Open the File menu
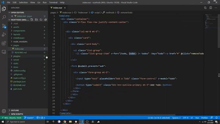The width and height of the screenshot is (220, 124). point(8,2)
